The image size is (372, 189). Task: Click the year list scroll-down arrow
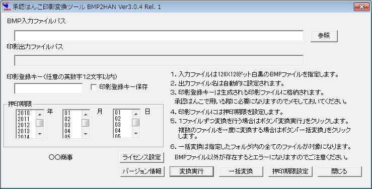[x=40, y=134]
